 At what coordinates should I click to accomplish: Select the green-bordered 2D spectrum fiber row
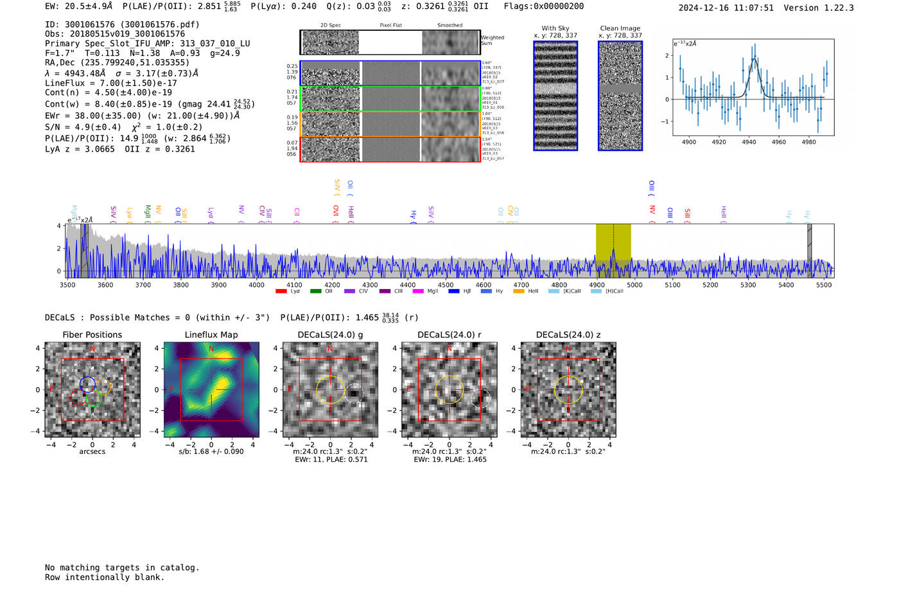pos(390,99)
